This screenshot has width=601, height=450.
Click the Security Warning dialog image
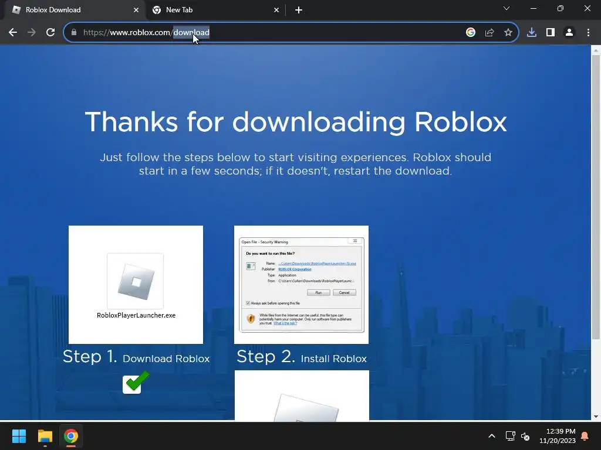[x=301, y=285]
